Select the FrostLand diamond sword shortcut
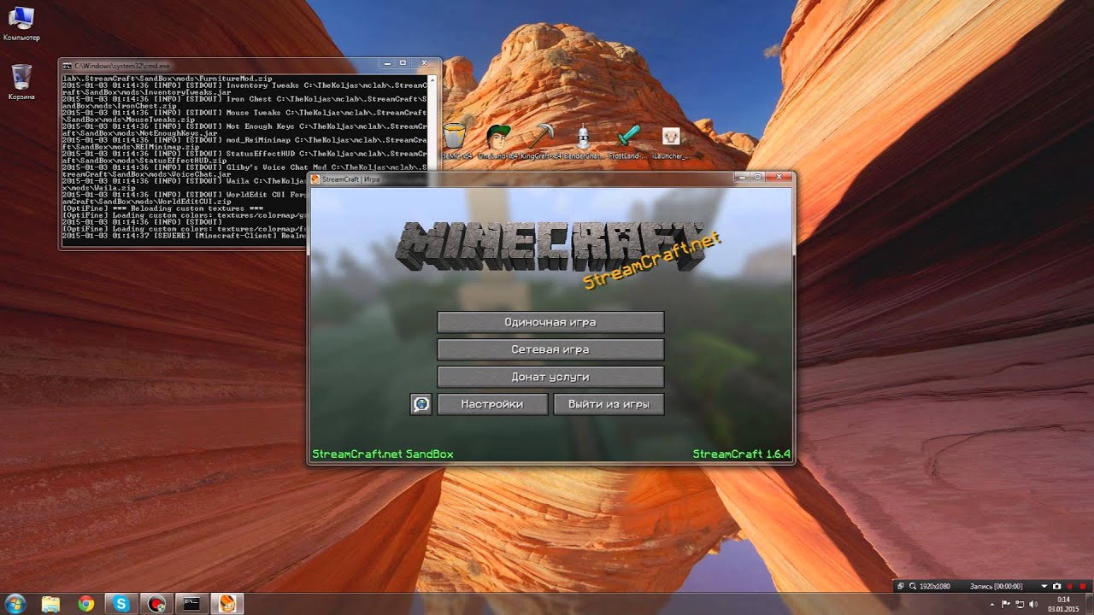 tap(630, 141)
